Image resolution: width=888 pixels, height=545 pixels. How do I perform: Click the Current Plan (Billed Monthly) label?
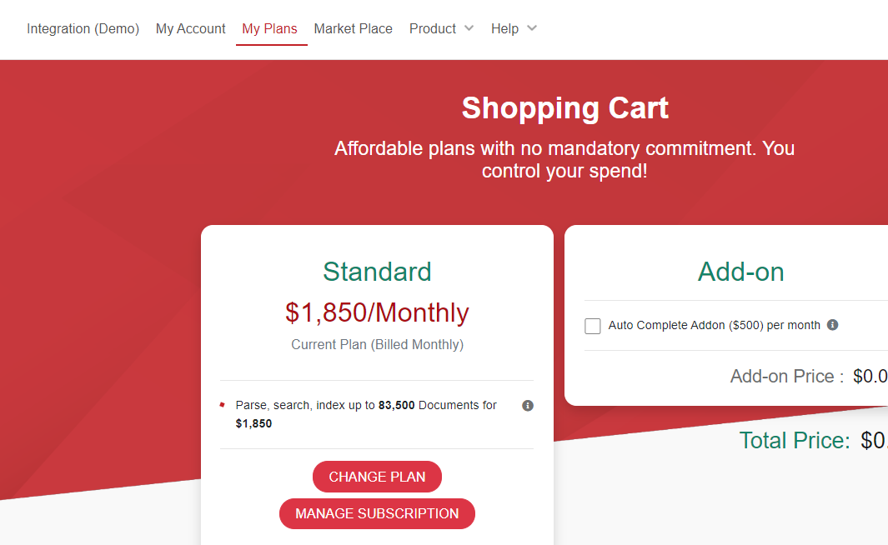[377, 344]
